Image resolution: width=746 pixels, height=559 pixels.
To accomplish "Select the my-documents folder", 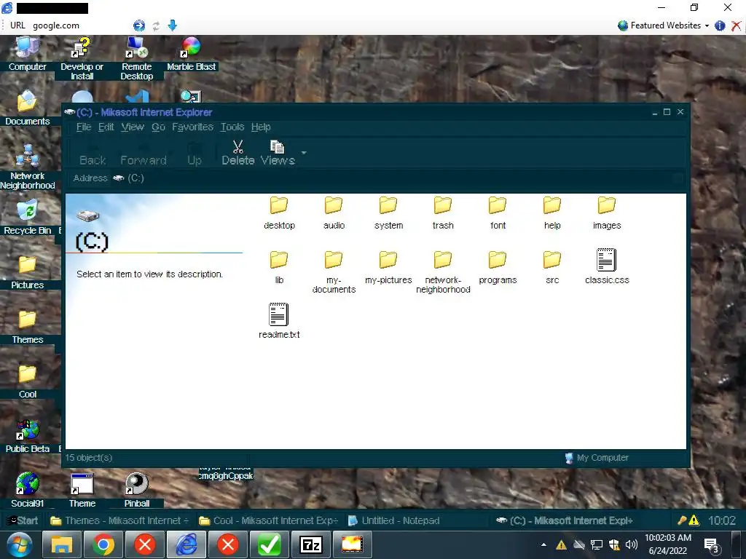I will 334,272.
